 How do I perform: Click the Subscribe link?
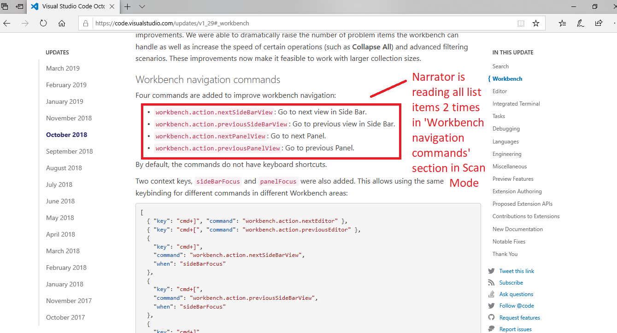[511, 283]
